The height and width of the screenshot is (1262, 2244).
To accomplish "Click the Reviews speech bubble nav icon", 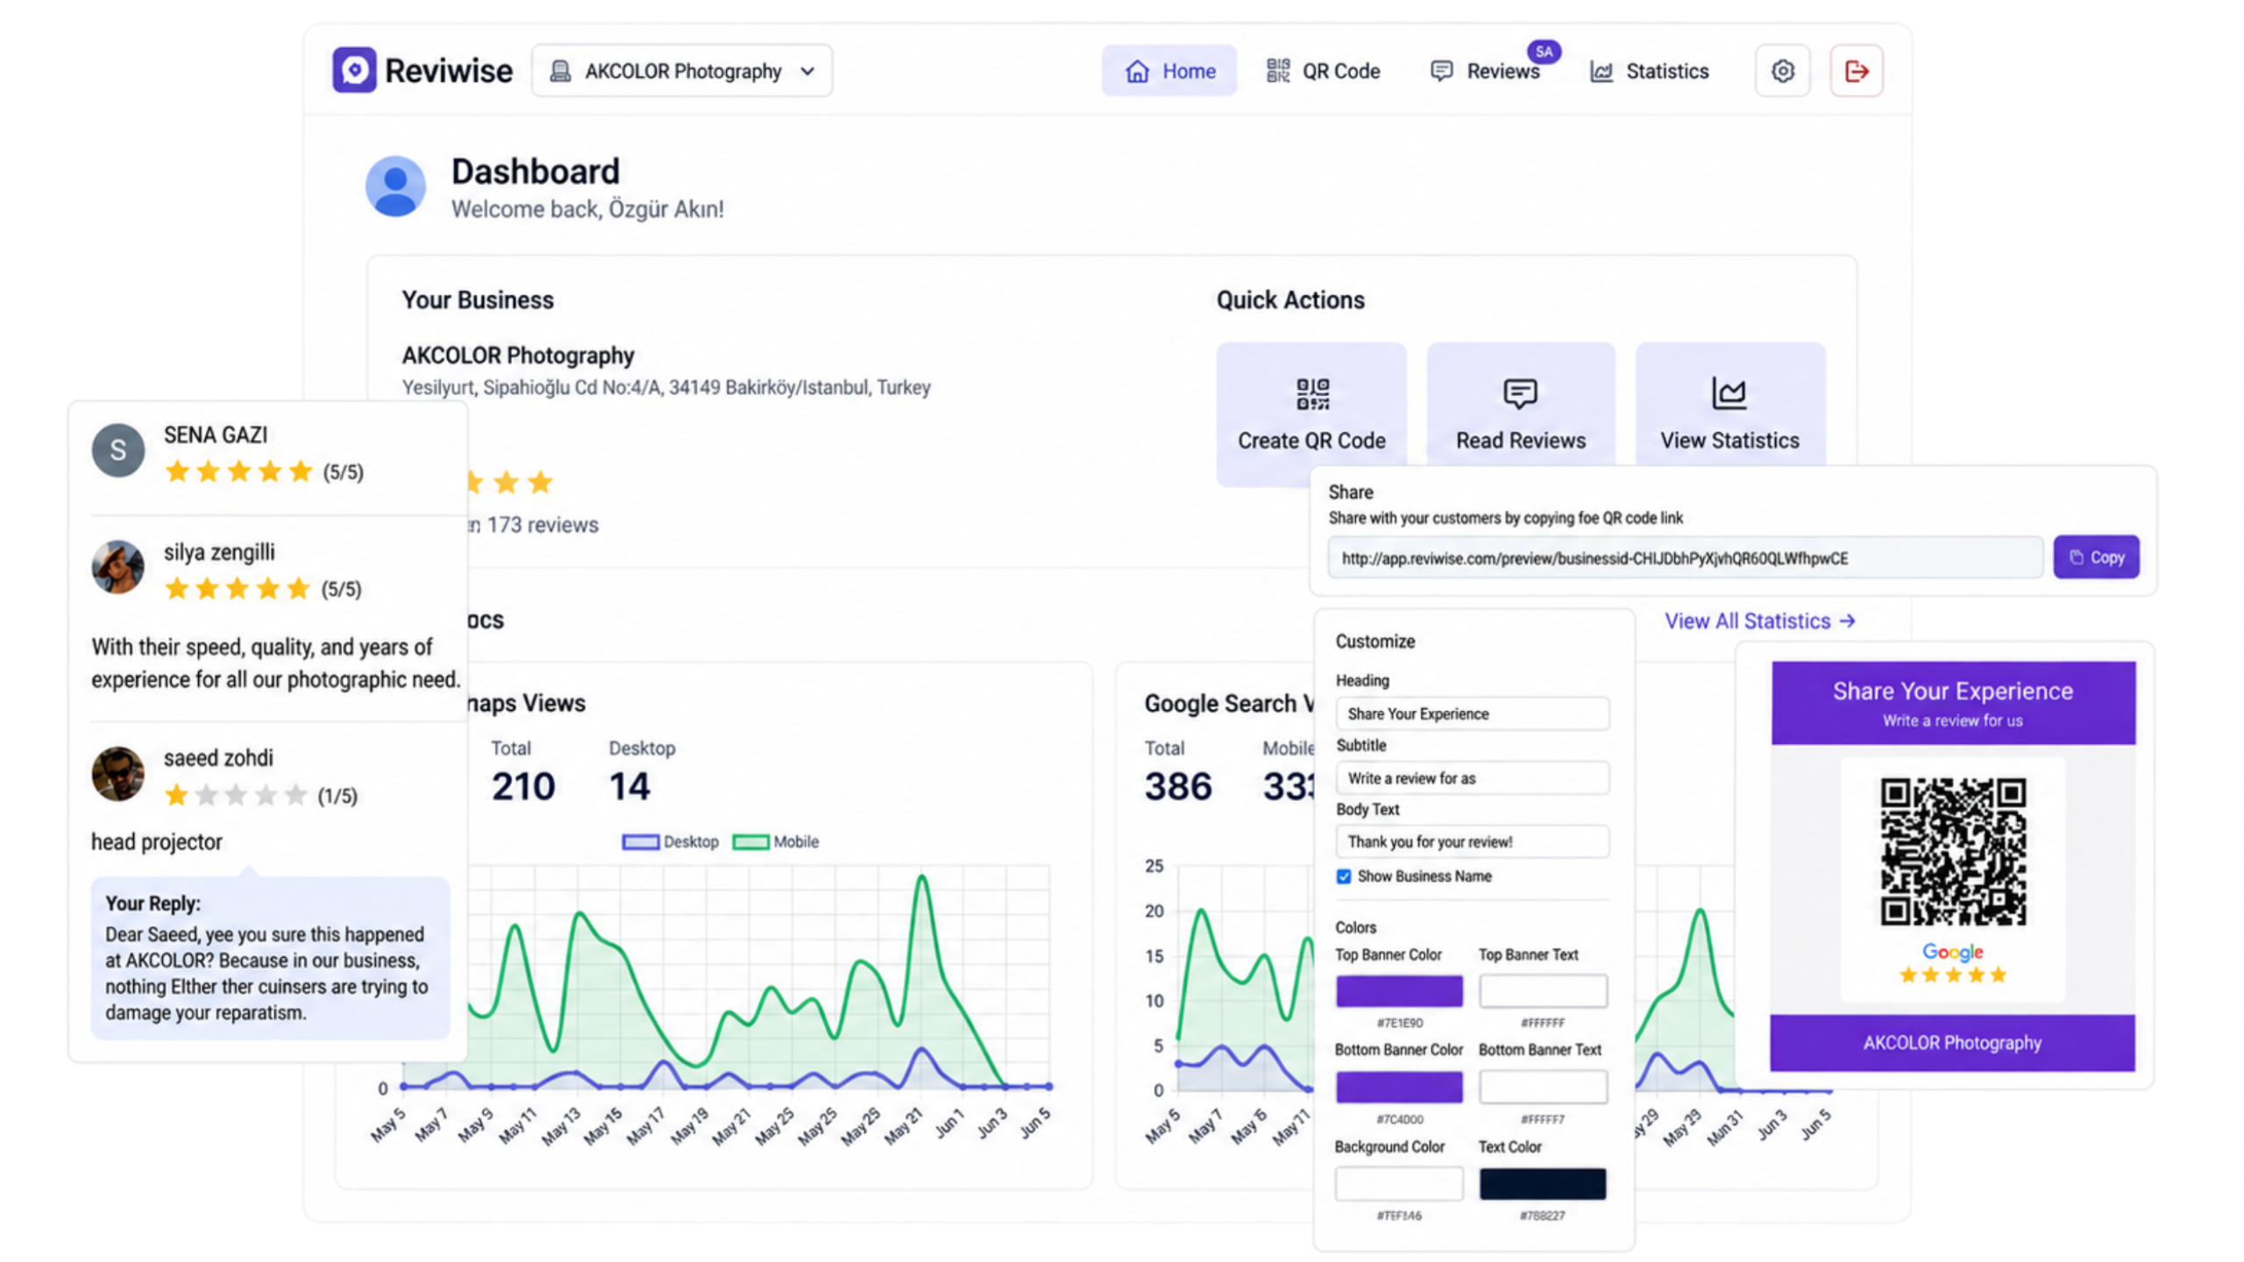I will pos(1441,71).
